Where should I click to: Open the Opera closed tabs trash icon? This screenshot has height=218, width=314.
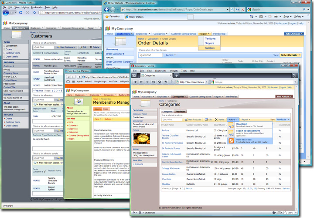[294, 75]
